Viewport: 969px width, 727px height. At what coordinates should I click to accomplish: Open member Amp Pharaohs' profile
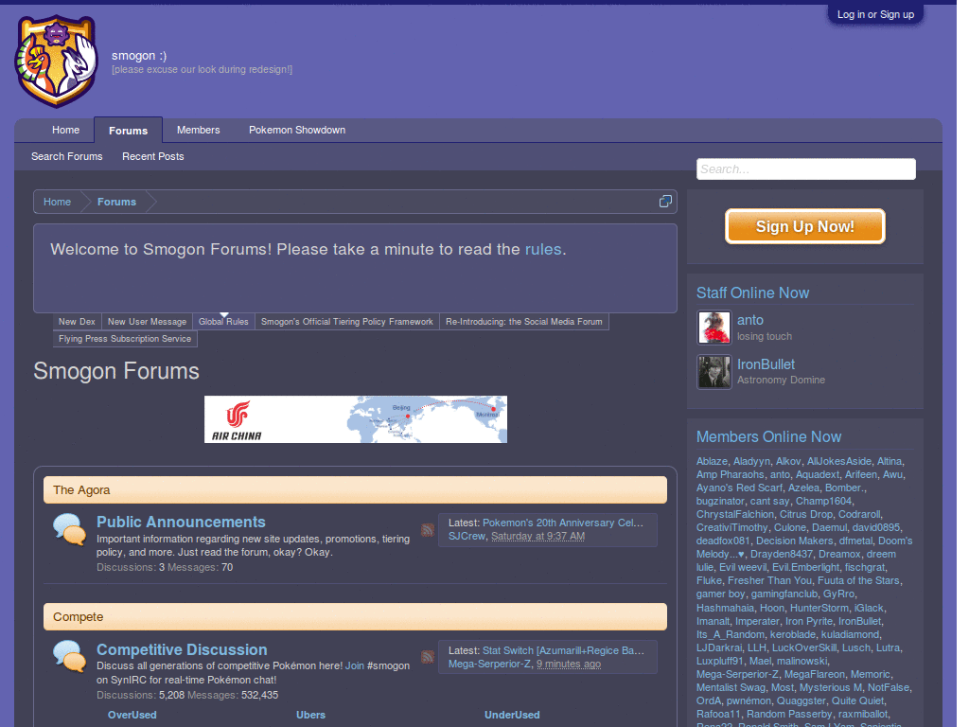[x=730, y=475]
